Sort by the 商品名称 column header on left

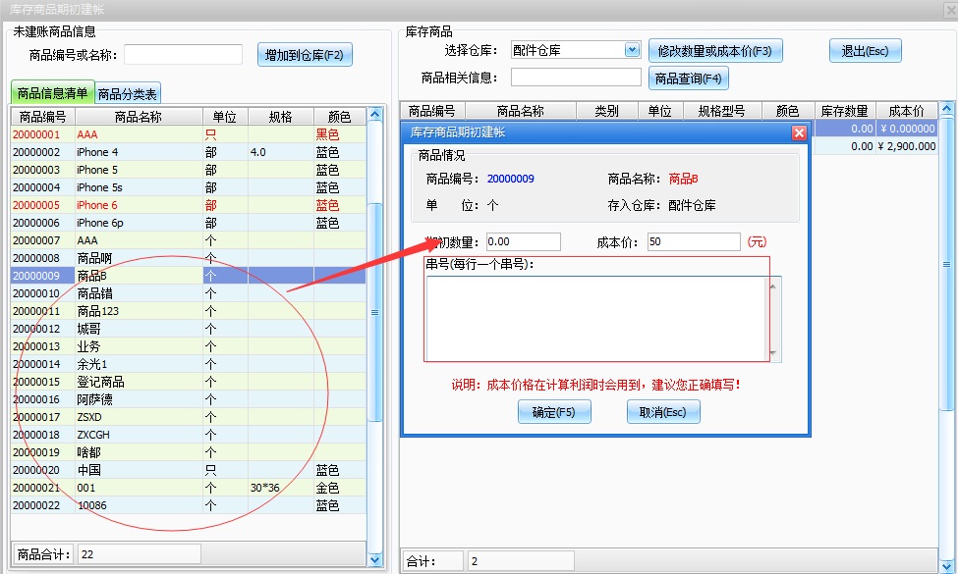click(138, 117)
